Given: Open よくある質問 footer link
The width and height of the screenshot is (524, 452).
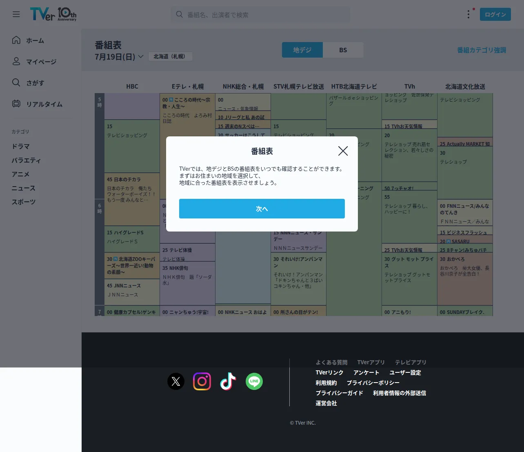Looking at the screenshot, I should point(331,362).
